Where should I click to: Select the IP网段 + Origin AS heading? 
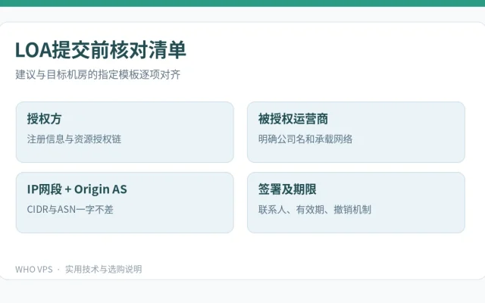(x=77, y=189)
